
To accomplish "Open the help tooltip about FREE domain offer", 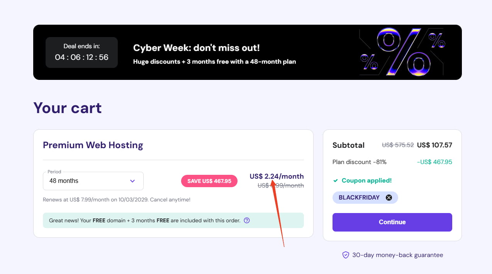I will coord(246,220).
